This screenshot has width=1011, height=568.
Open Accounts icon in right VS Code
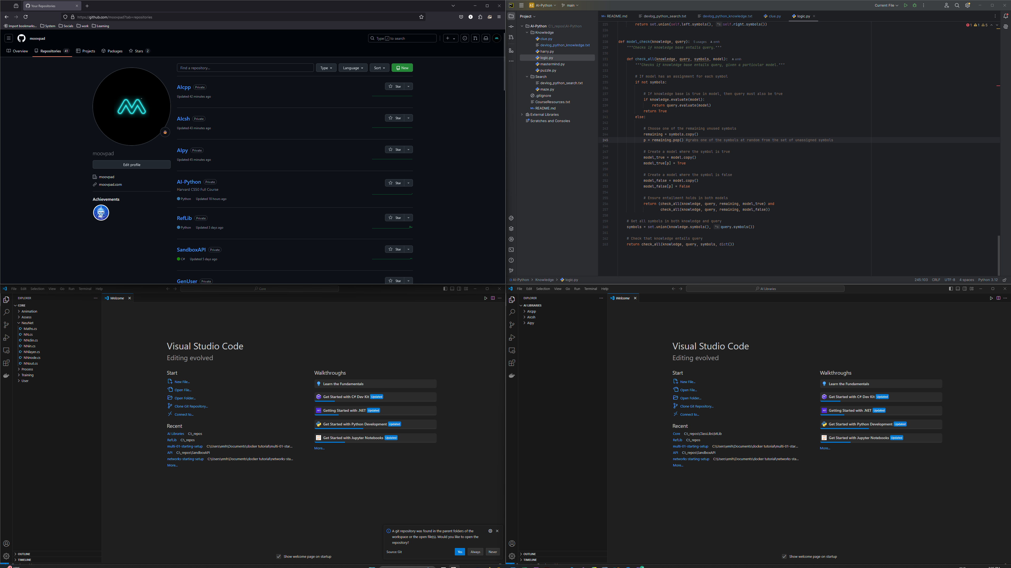pos(512,544)
